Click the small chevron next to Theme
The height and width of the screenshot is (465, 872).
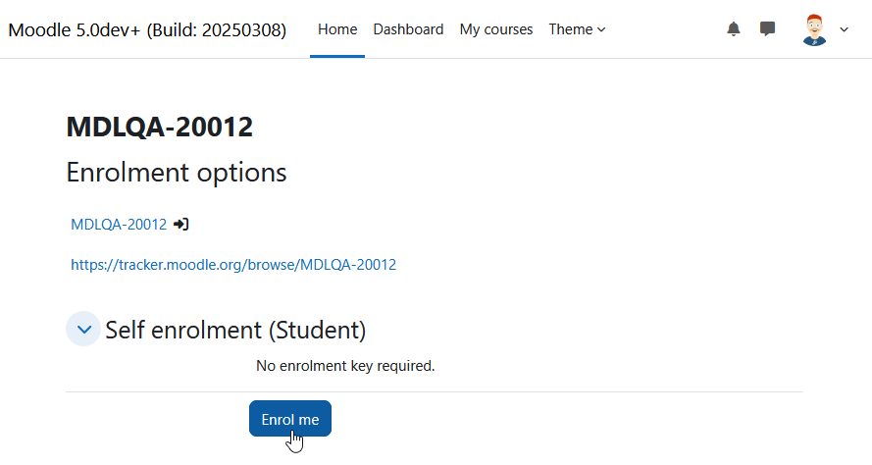click(x=601, y=29)
